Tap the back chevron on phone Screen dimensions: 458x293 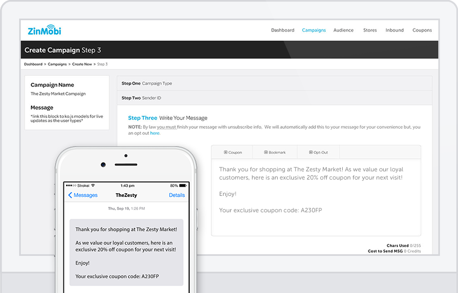(70, 195)
